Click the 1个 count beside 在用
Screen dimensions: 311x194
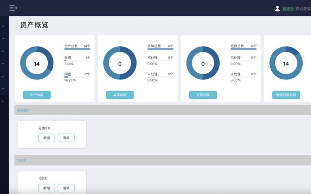point(88,57)
